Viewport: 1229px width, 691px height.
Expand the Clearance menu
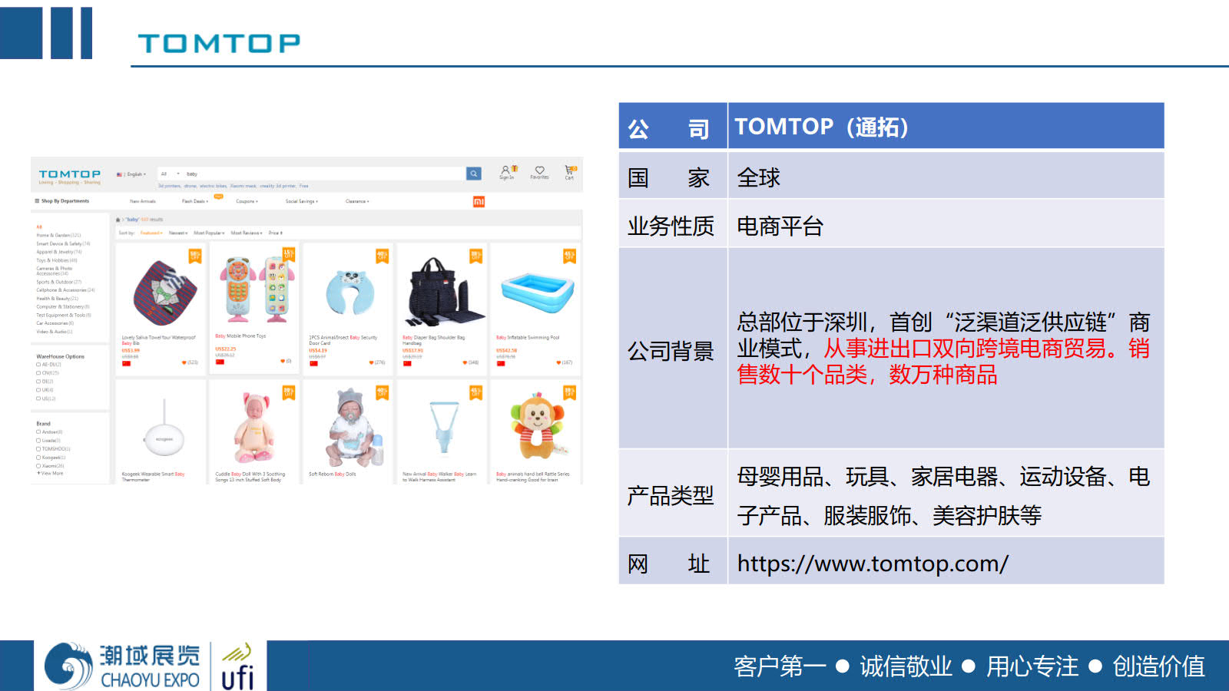point(357,201)
